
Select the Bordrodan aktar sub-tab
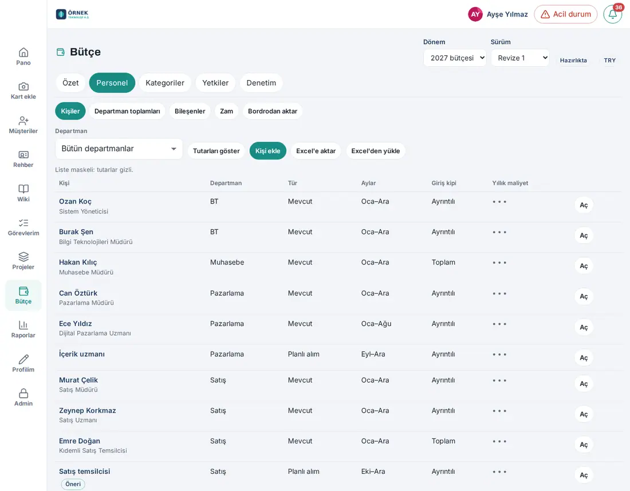pyautogui.click(x=273, y=111)
